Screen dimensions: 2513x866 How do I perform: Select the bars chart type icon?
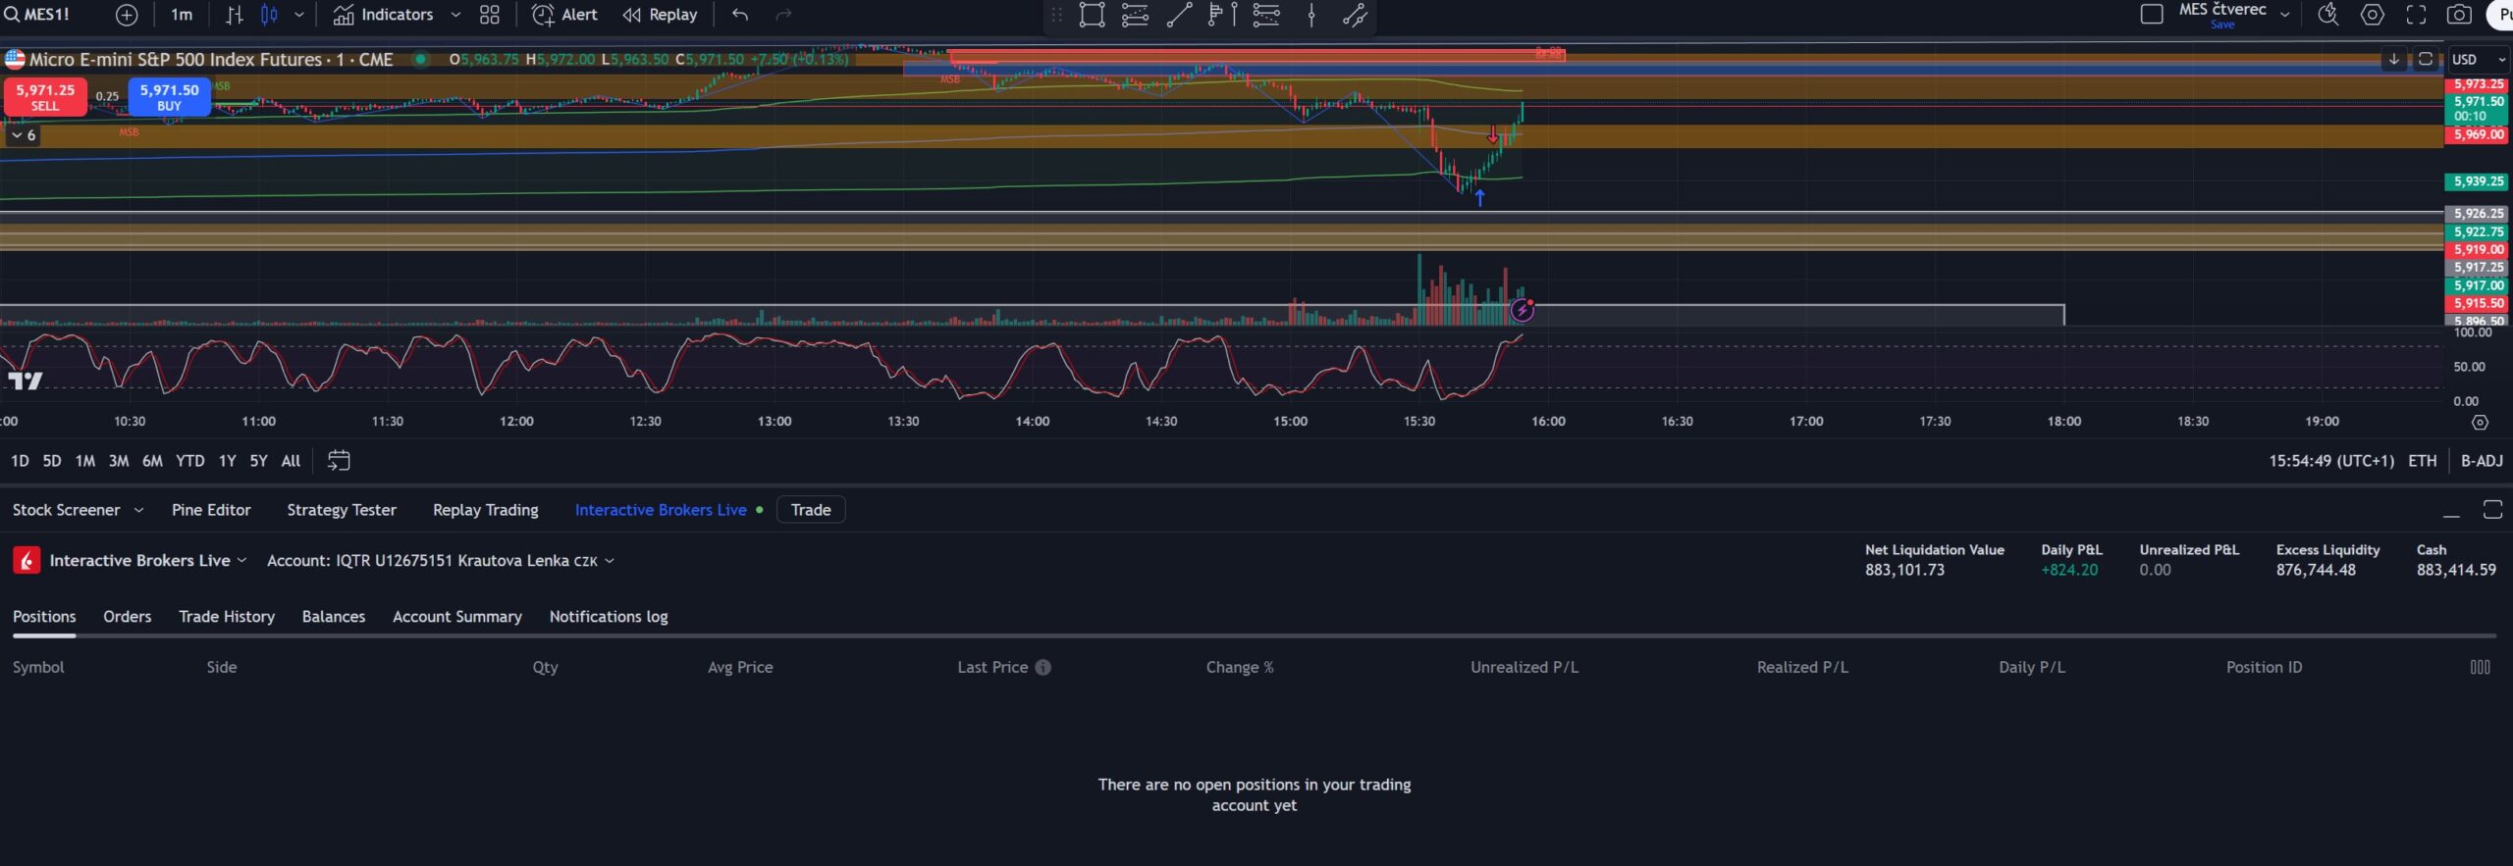pyautogui.click(x=234, y=15)
